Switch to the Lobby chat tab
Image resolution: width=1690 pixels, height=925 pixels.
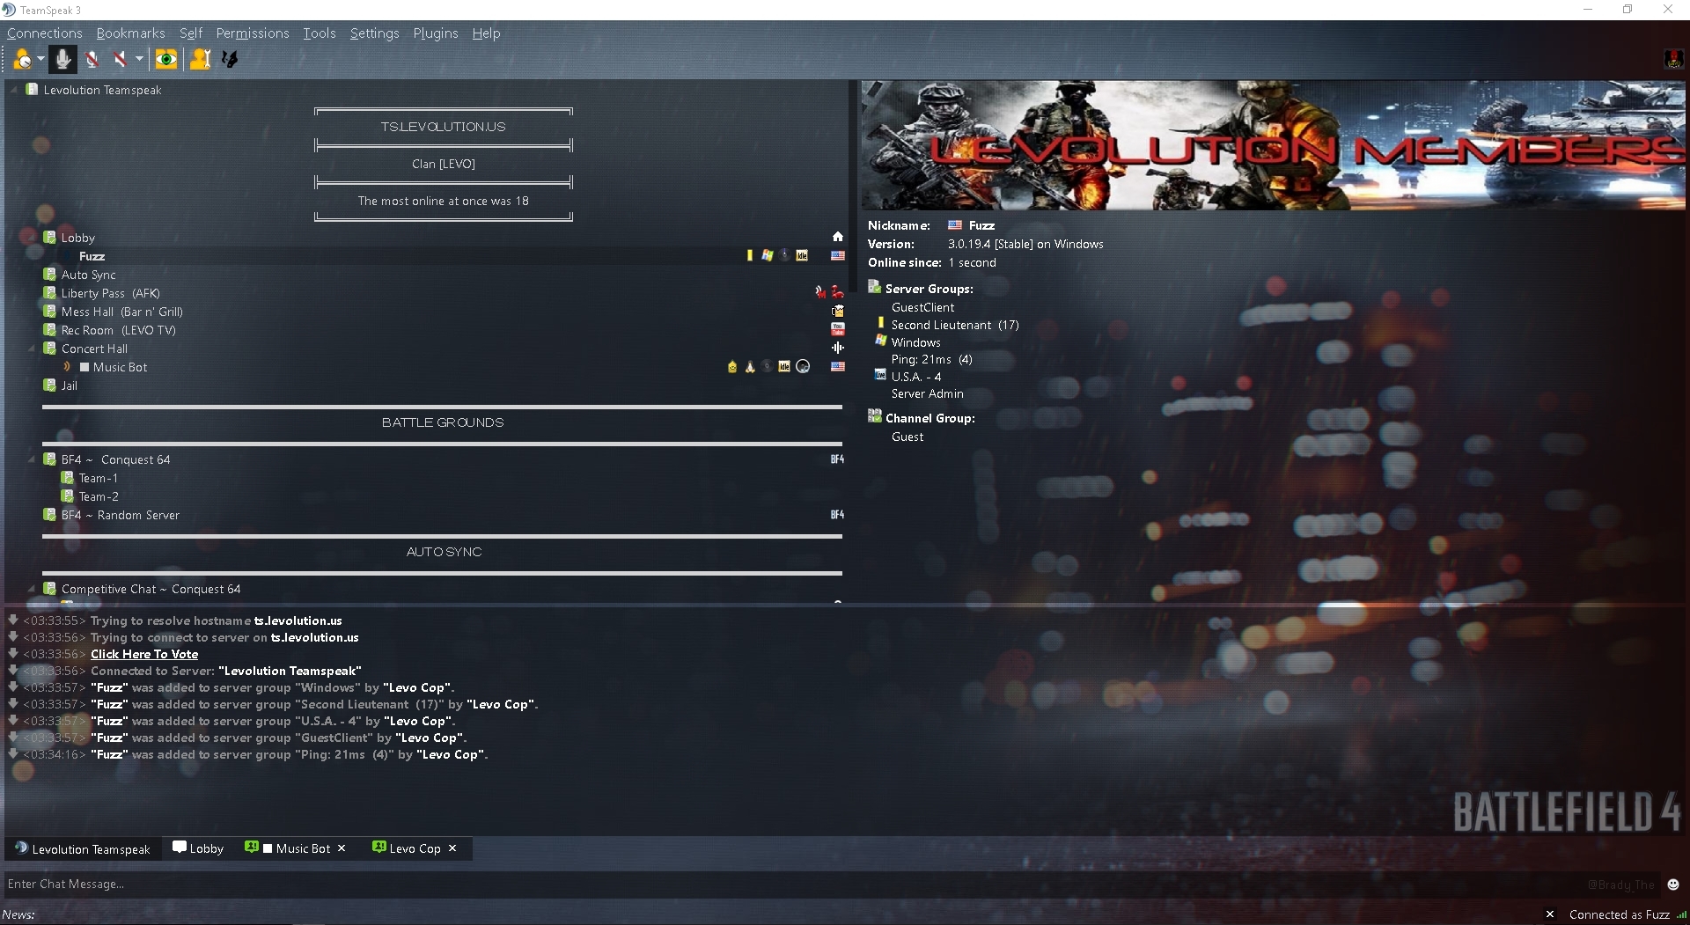click(x=198, y=848)
